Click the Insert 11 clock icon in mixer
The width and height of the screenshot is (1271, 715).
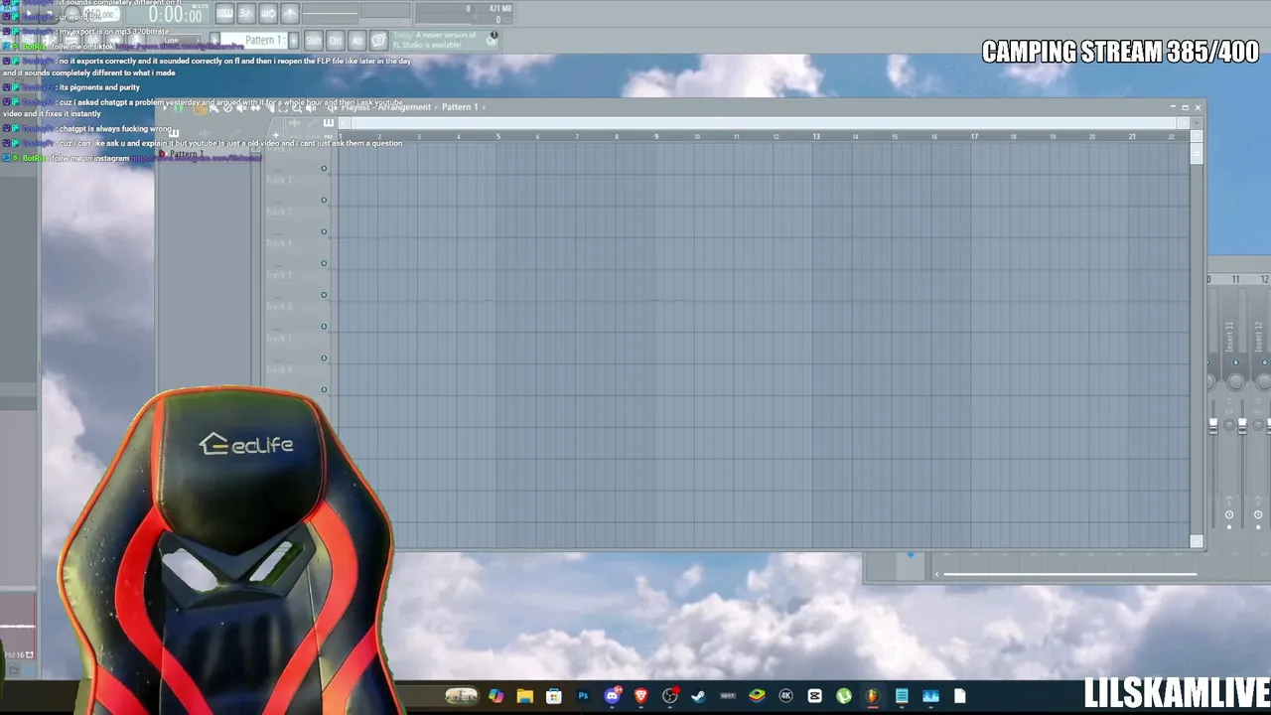point(1229,514)
